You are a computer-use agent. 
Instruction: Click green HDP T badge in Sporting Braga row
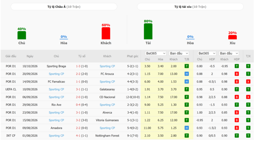point(237,66)
